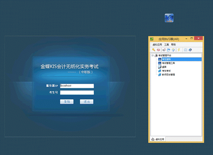
Task: Click the 退出 exit button
Action: [87, 102]
